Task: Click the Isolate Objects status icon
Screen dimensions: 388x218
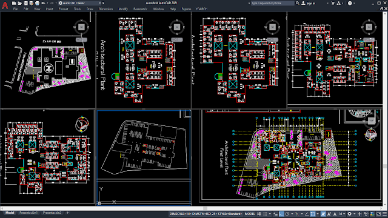Action: 366,214
